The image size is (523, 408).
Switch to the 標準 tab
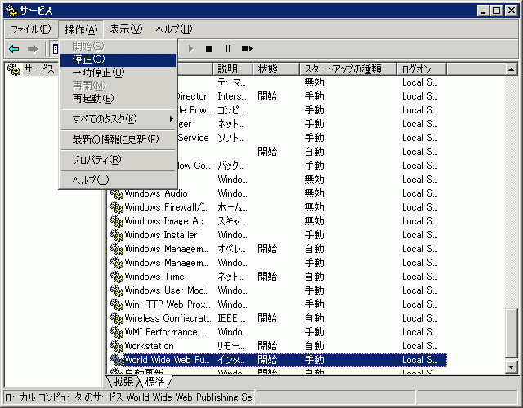point(154,382)
